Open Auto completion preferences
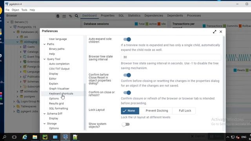Image resolution: width=251 pixels, height=141 pixels. [x=59, y=64]
